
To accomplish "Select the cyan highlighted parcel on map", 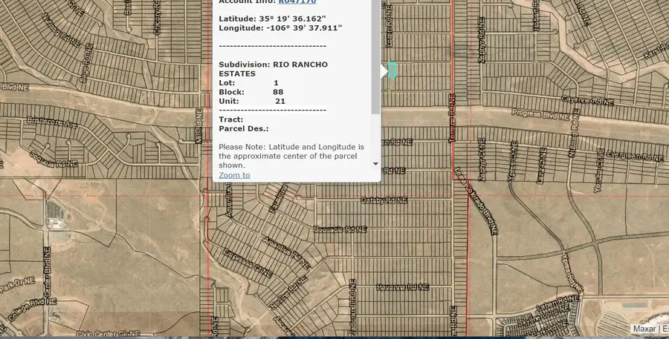I will (x=392, y=70).
